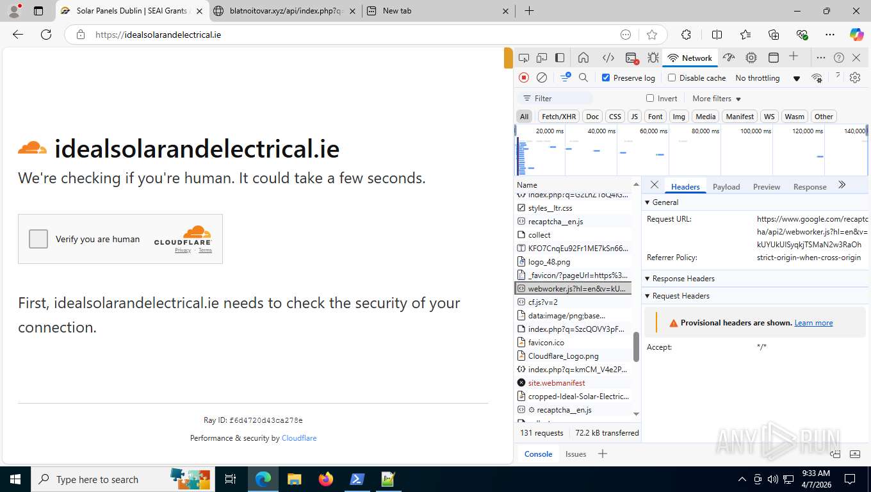Open network conditions wifi gear icon
871x492 pixels.
point(817,78)
